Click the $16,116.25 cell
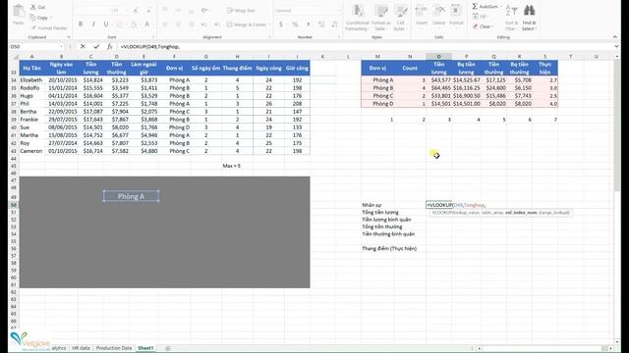Viewport: 629px width, 353px height. (467, 88)
